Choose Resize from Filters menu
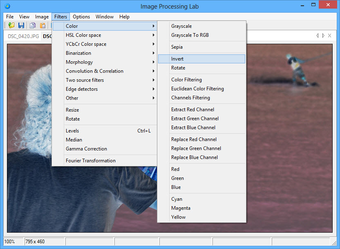This screenshot has width=340, height=249. (x=105, y=110)
